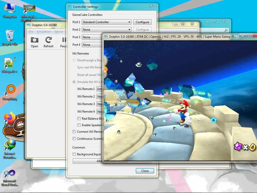
Task: Open the Computer desktop icon
Action: 10,11
